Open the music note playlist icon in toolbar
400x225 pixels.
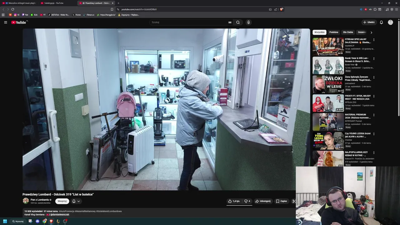[387, 9]
